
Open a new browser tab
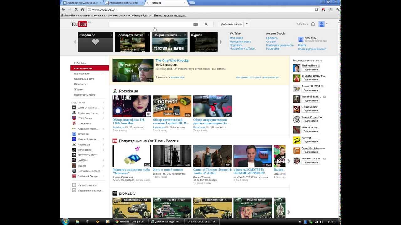(x=192, y=3)
